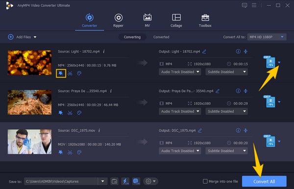Viewport: 294px width, 189px height.
Task: Open the feedback chat icon in title bar
Action: coord(245,5)
